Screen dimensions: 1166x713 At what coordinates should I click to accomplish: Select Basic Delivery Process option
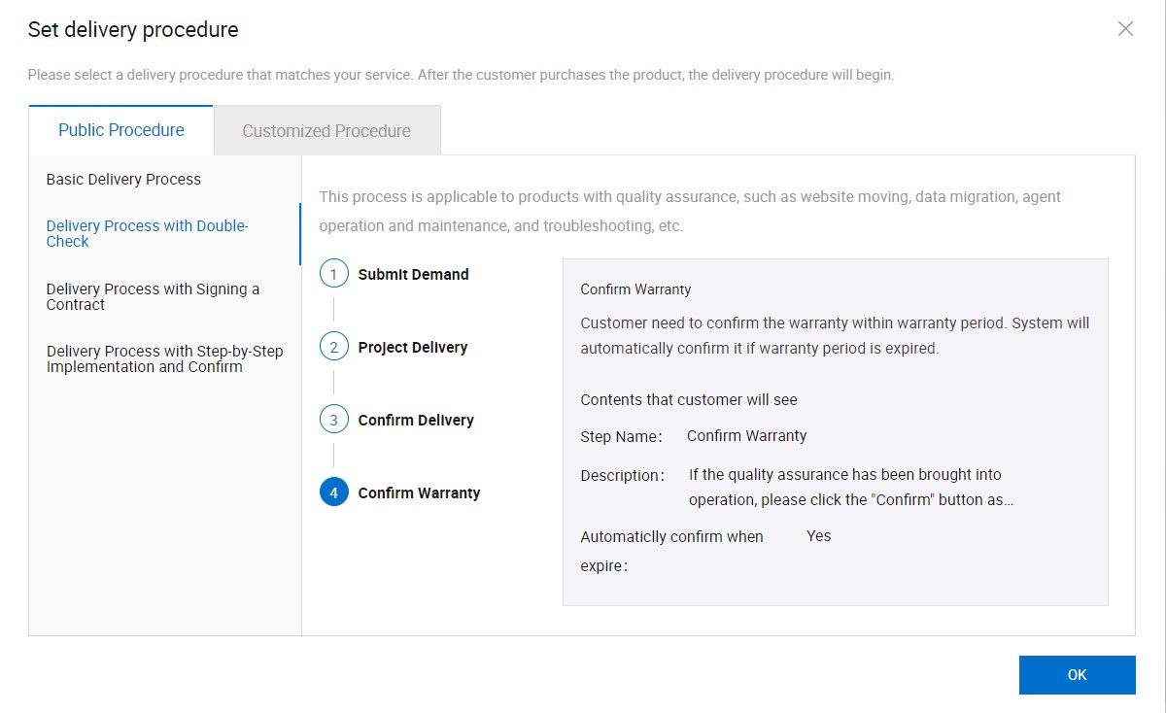(123, 180)
